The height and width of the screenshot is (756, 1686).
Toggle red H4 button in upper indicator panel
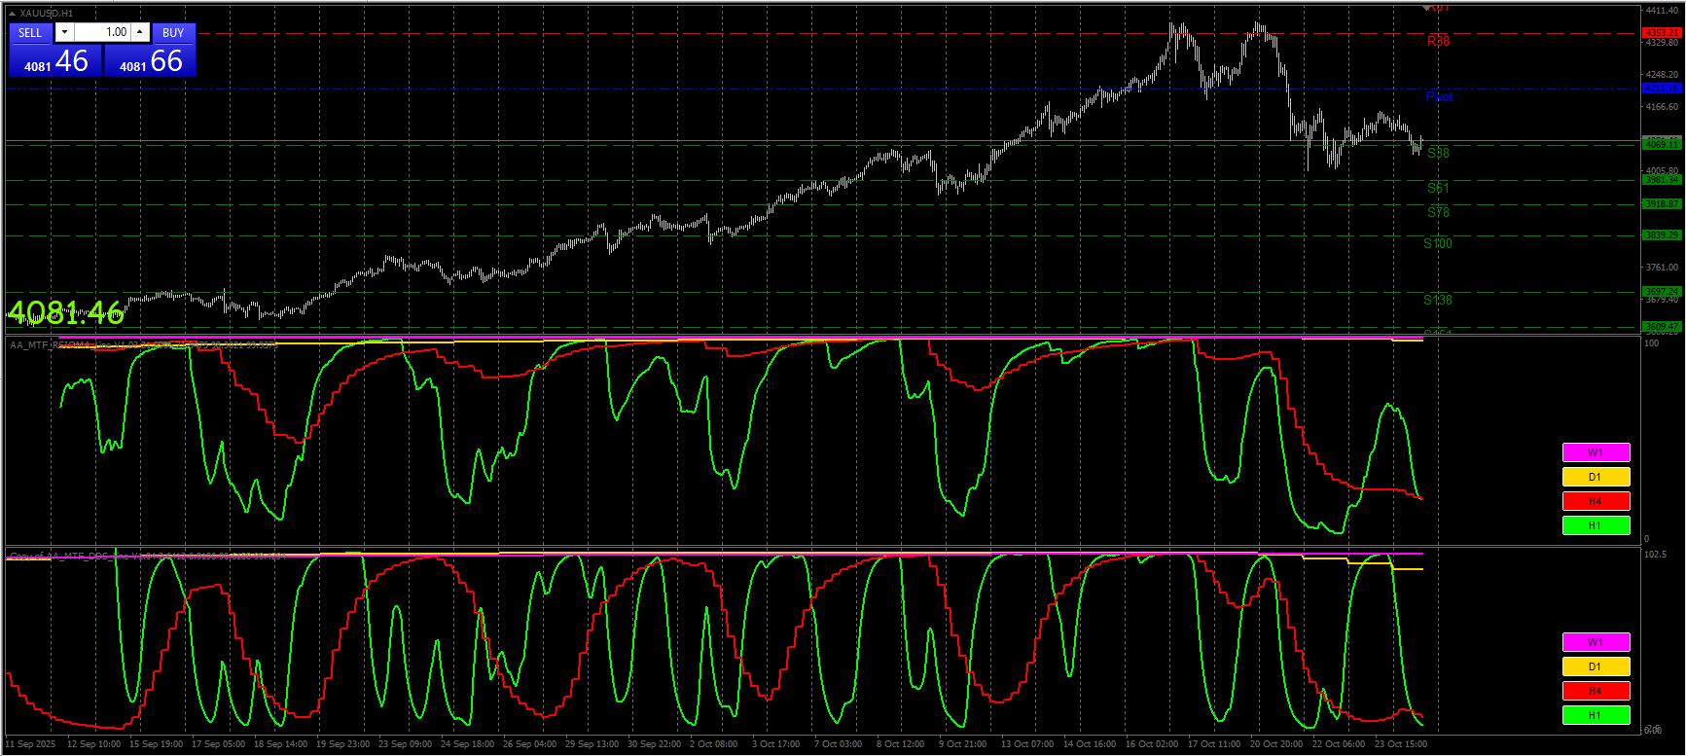[x=1596, y=501]
